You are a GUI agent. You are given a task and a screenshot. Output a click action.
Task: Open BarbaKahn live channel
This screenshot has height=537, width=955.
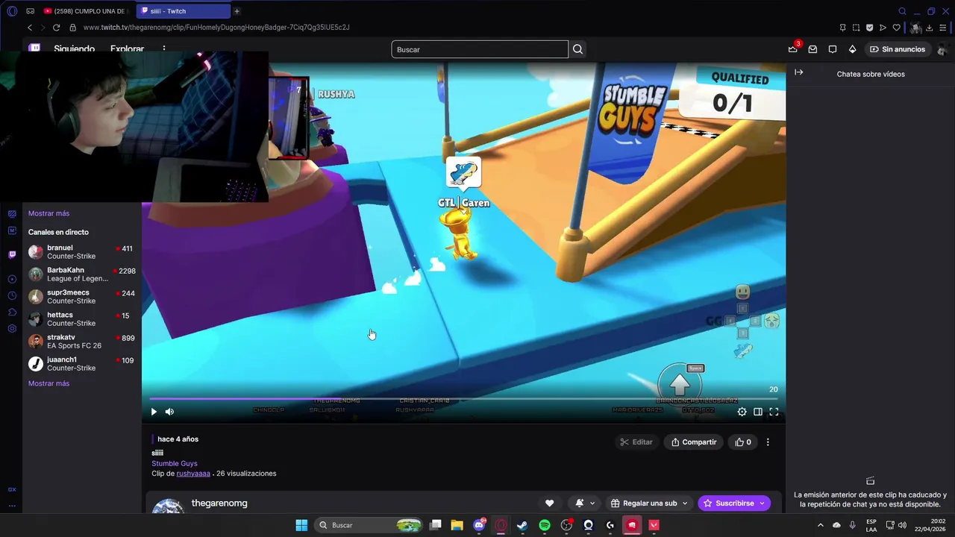point(82,274)
